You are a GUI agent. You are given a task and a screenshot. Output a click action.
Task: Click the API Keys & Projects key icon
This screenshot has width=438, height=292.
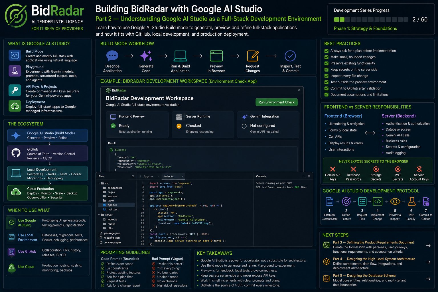pyautogui.click(x=15, y=90)
